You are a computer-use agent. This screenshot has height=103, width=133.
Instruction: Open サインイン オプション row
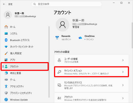[x=92, y=72]
